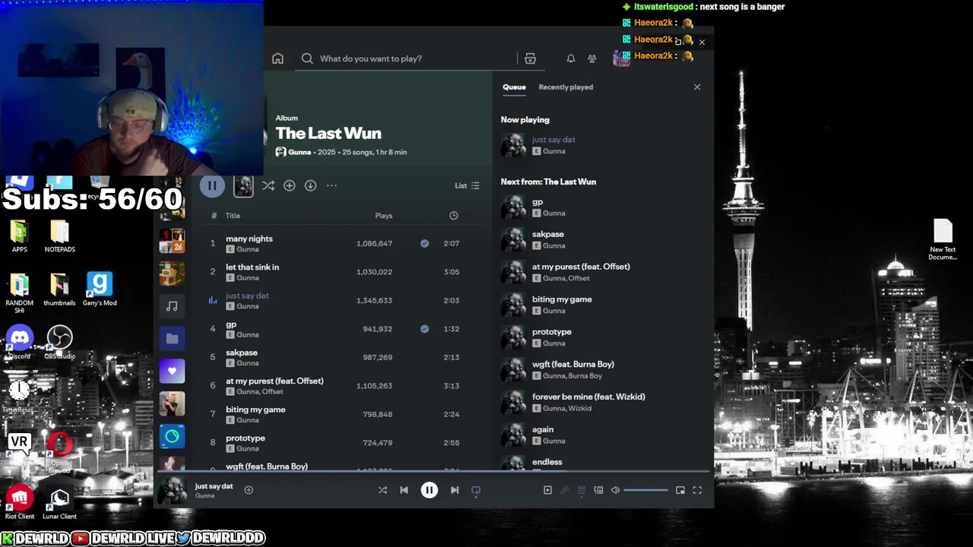Viewport: 973px width, 547px height.
Task: Save The Last Wun album to library
Action: pos(289,185)
